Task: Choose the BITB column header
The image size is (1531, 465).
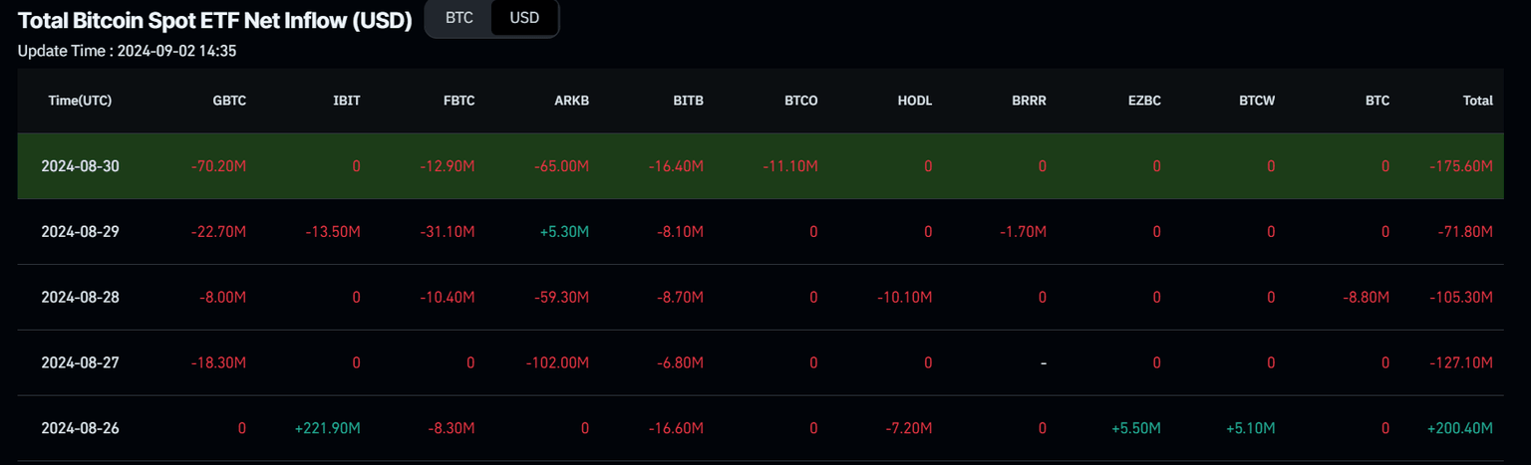Action: (x=688, y=101)
